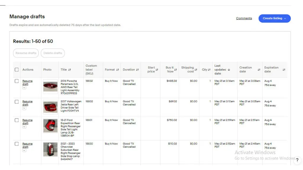Select the 18-21 Ford Expedition title text
Screen dimensions: 303x170
[70, 128]
